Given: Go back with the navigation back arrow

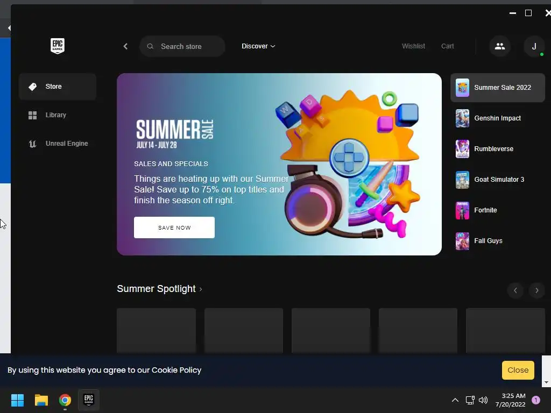Looking at the screenshot, I should [125, 46].
